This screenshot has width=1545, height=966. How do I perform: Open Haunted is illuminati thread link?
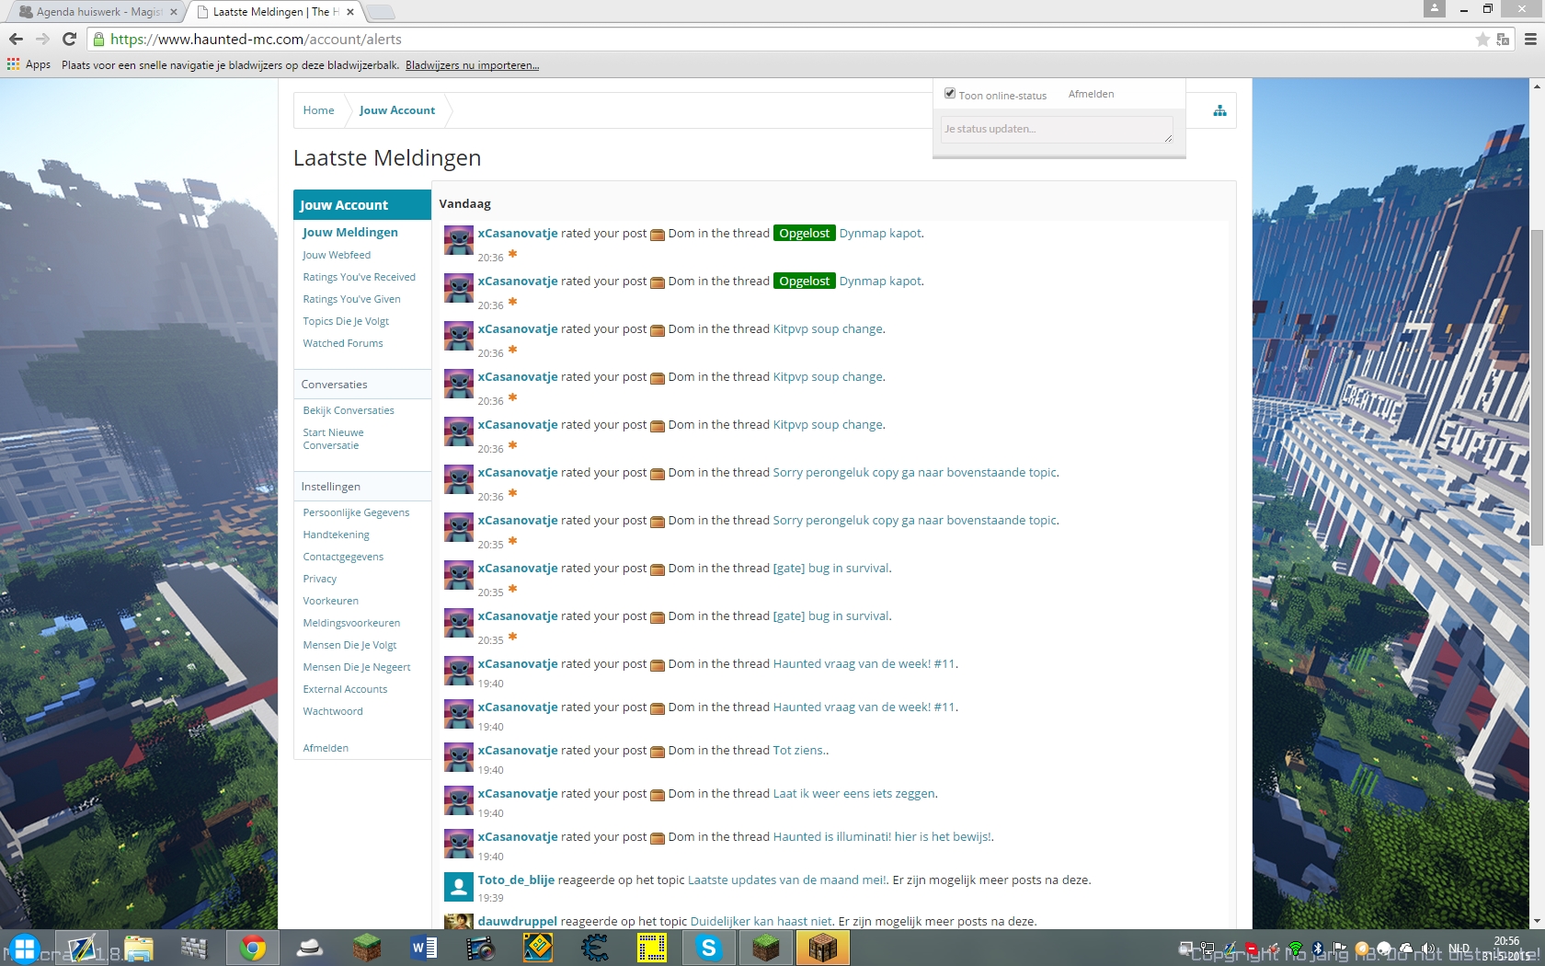pyautogui.click(x=882, y=837)
